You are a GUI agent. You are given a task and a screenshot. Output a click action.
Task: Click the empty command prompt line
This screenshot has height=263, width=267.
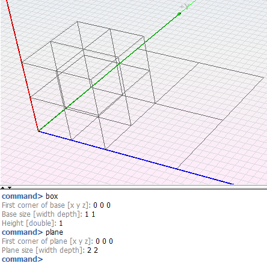(22, 259)
